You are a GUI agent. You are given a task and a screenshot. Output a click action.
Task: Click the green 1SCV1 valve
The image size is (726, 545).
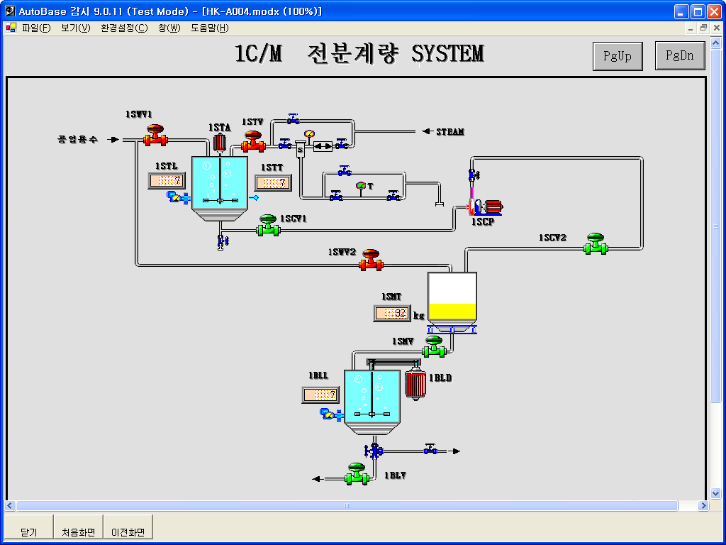268,225
